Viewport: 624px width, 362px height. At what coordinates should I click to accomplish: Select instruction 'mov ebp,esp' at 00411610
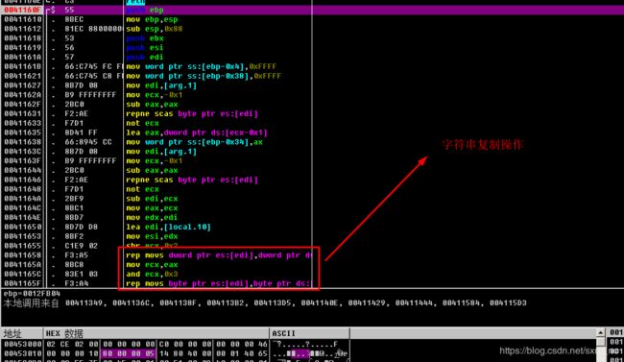[152, 19]
